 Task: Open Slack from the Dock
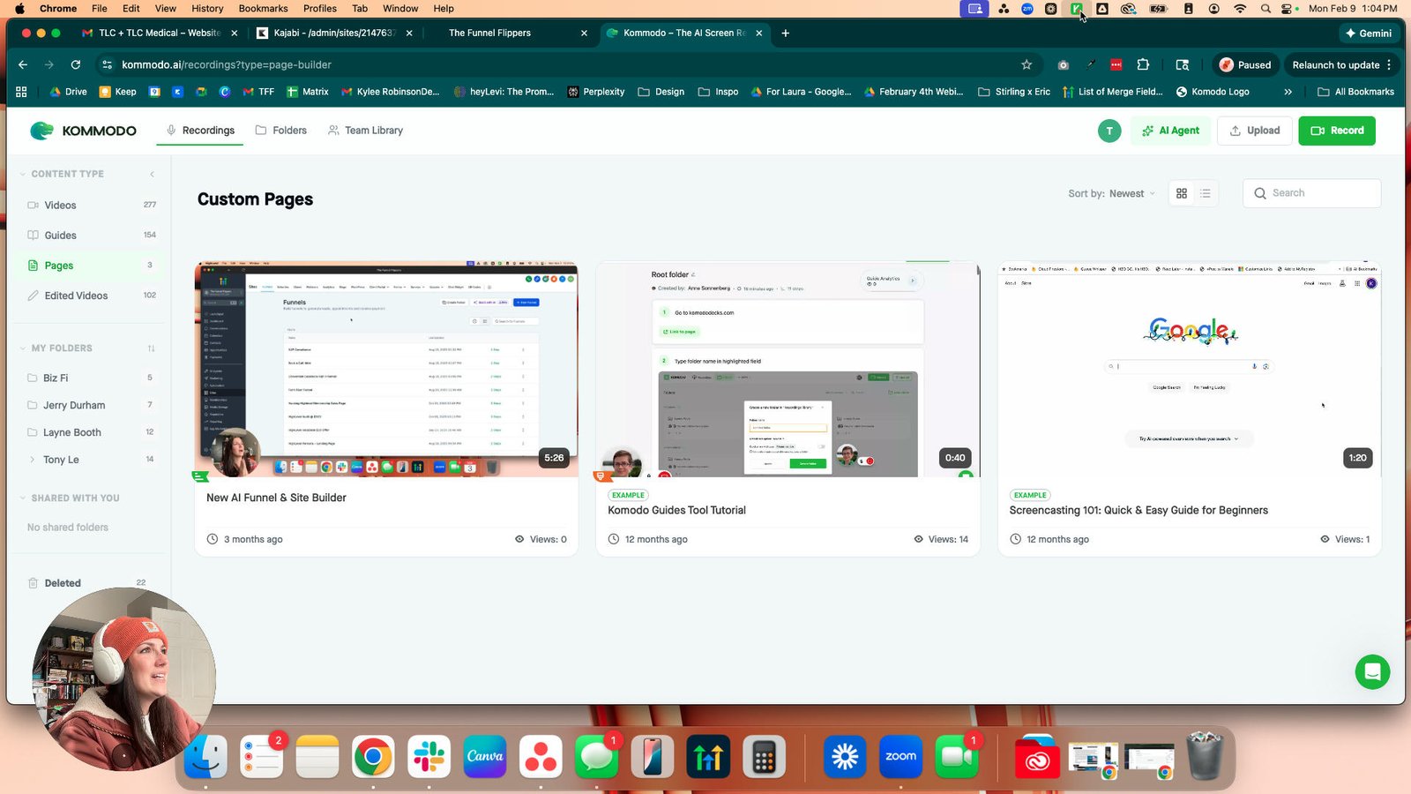pyautogui.click(x=429, y=756)
